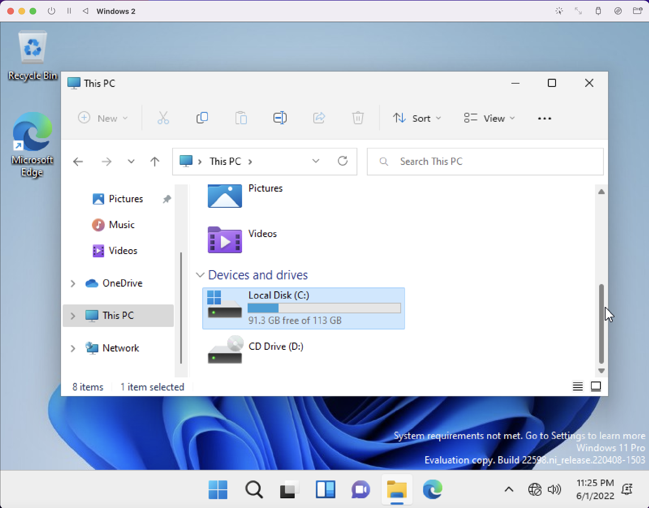This screenshot has width=649, height=508.
Task: Click the Copy icon in toolbar
Action: 202,118
